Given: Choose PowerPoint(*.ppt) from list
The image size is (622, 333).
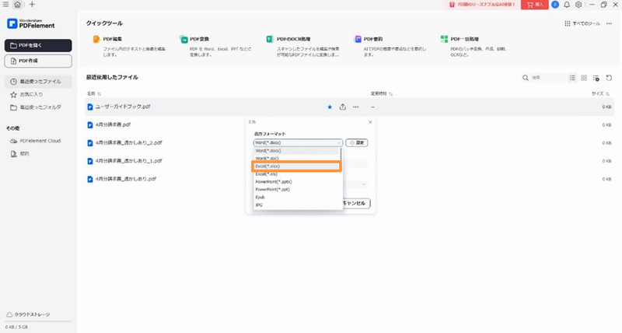Looking at the screenshot, I should pyautogui.click(x=296, y=189).
